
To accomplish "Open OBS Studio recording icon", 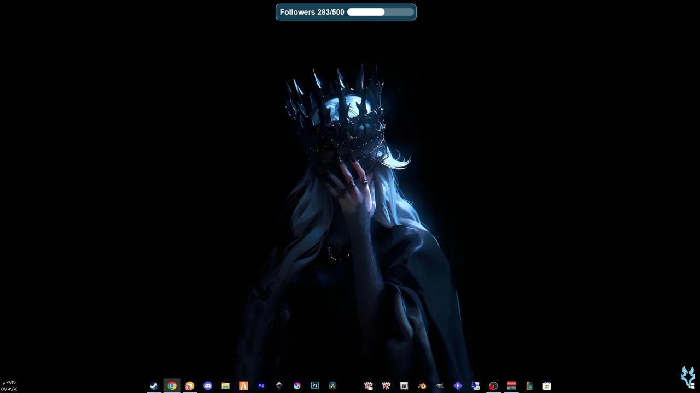I will [x=493, y=386].
